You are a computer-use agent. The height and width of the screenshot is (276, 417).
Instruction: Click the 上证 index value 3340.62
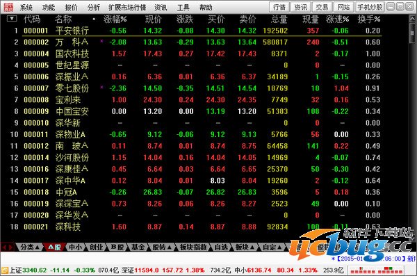point(34,270)
